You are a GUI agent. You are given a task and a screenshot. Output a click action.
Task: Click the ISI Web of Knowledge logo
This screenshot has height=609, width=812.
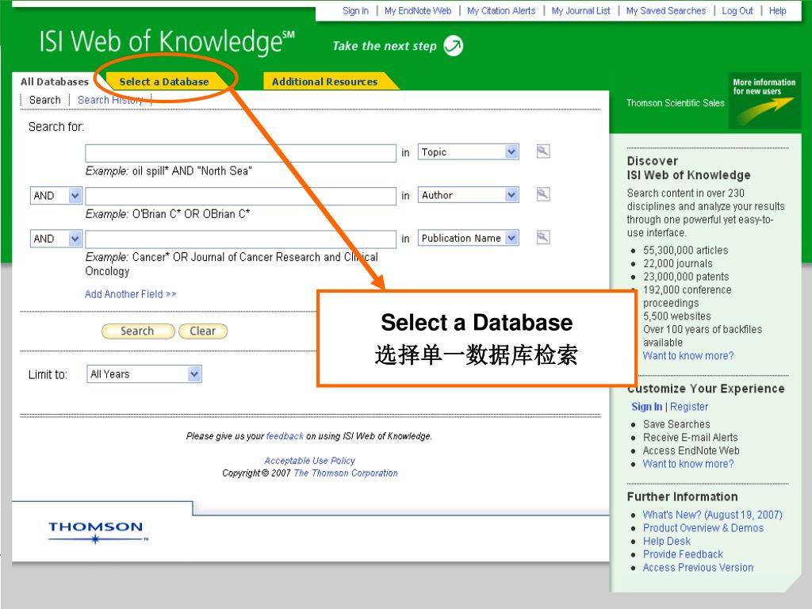tap(167, 41)
